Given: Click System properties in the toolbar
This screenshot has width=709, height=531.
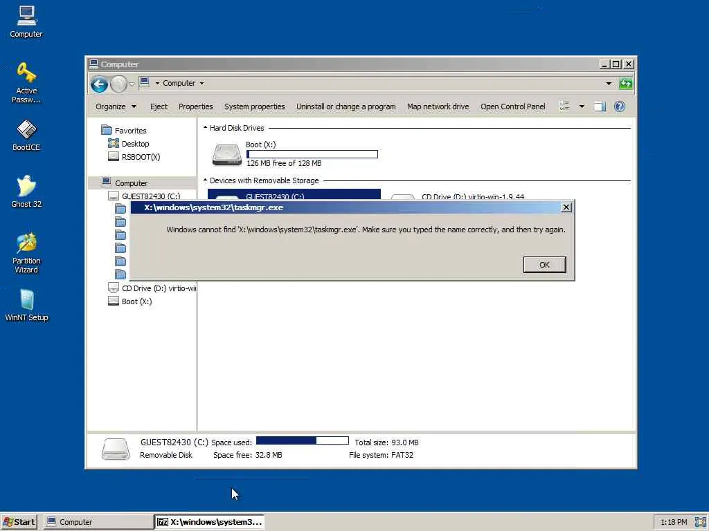Looking at the screenshot, I should pos(255,106).
